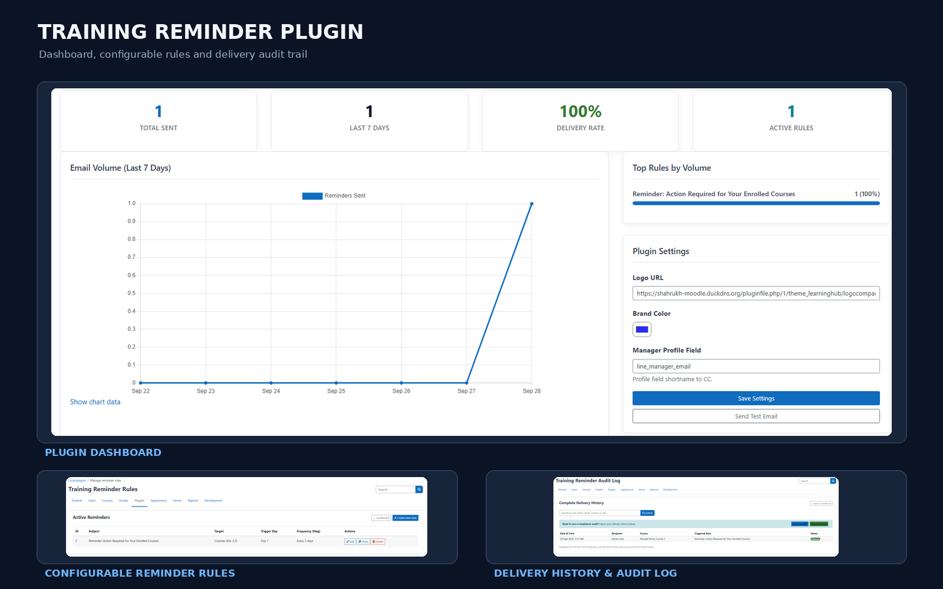Click the Delivery Rate 100% card
943x589 pixels.
(581, 121)
